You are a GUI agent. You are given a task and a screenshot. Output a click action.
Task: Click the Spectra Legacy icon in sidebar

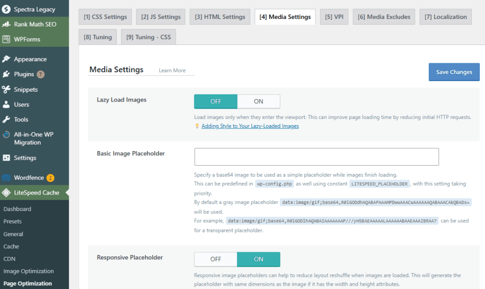[6, 9]
